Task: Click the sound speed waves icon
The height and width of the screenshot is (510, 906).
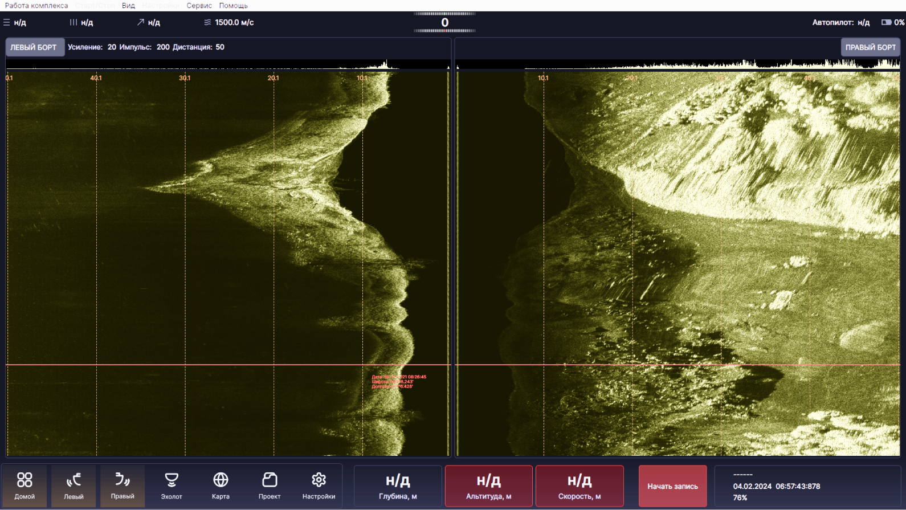Action: 207,23
